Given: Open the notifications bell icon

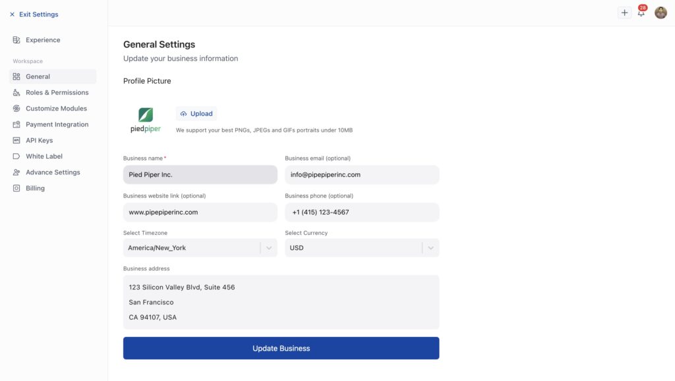Looking at the screenshot, I should tap(641, 13).
